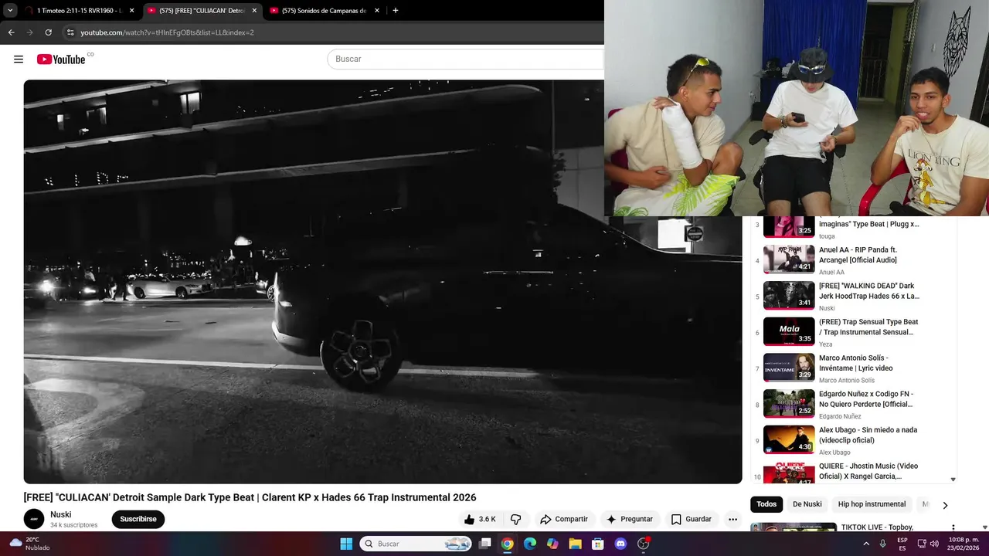Play the 3:25 touga video thumbnail
Screen dimensions: 989x556
coord(789,227)
